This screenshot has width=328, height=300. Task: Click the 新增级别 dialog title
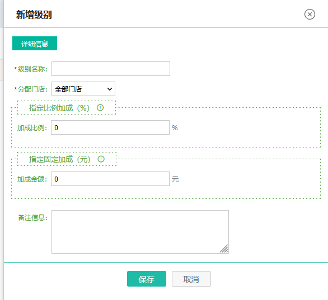[34, 15]
